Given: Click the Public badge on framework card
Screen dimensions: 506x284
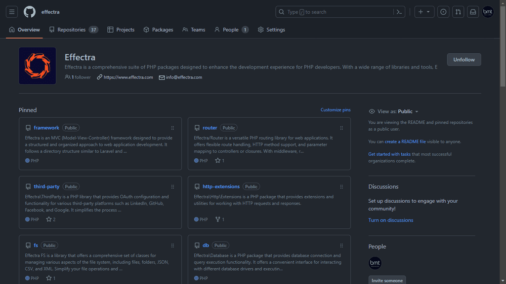Looking at the screenshot, I should tap(71, 128).
